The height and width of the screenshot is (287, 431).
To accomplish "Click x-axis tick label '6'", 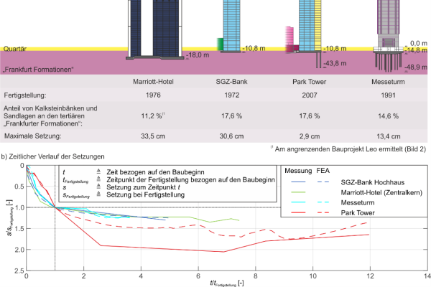I will coord(198,276).
